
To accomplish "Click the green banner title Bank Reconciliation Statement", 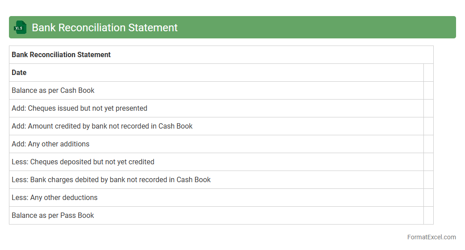I will click(105, 28).
